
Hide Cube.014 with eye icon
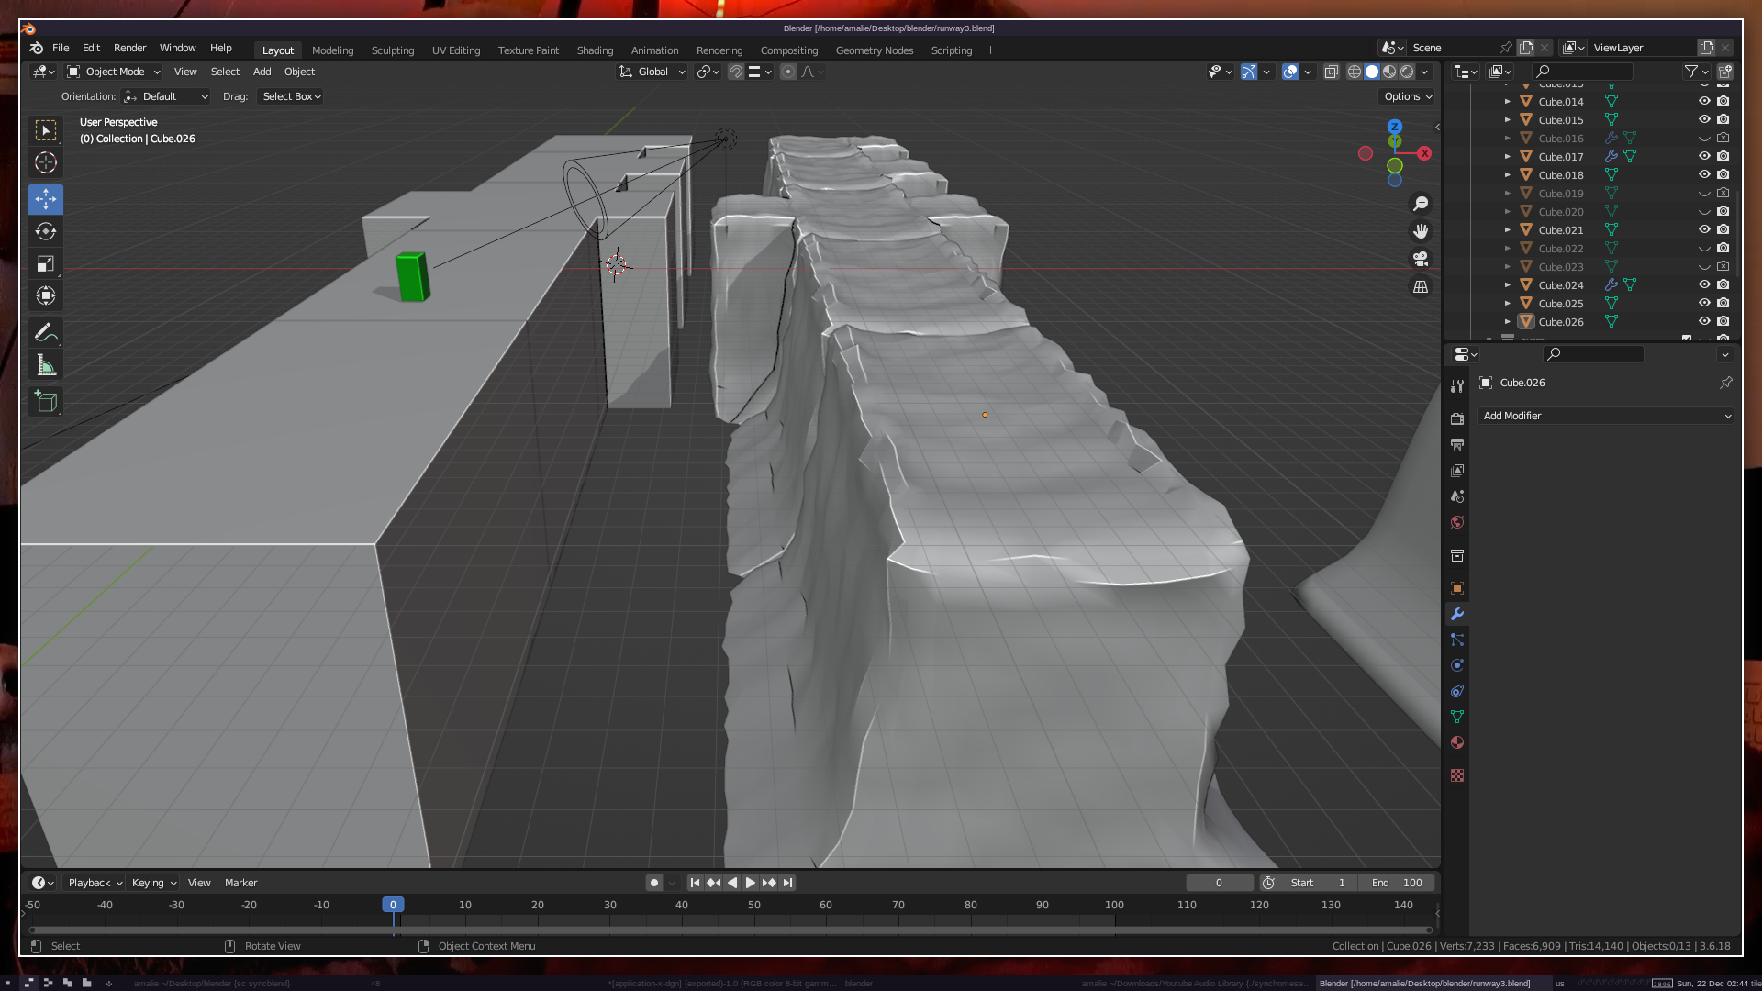point(1704,102)
